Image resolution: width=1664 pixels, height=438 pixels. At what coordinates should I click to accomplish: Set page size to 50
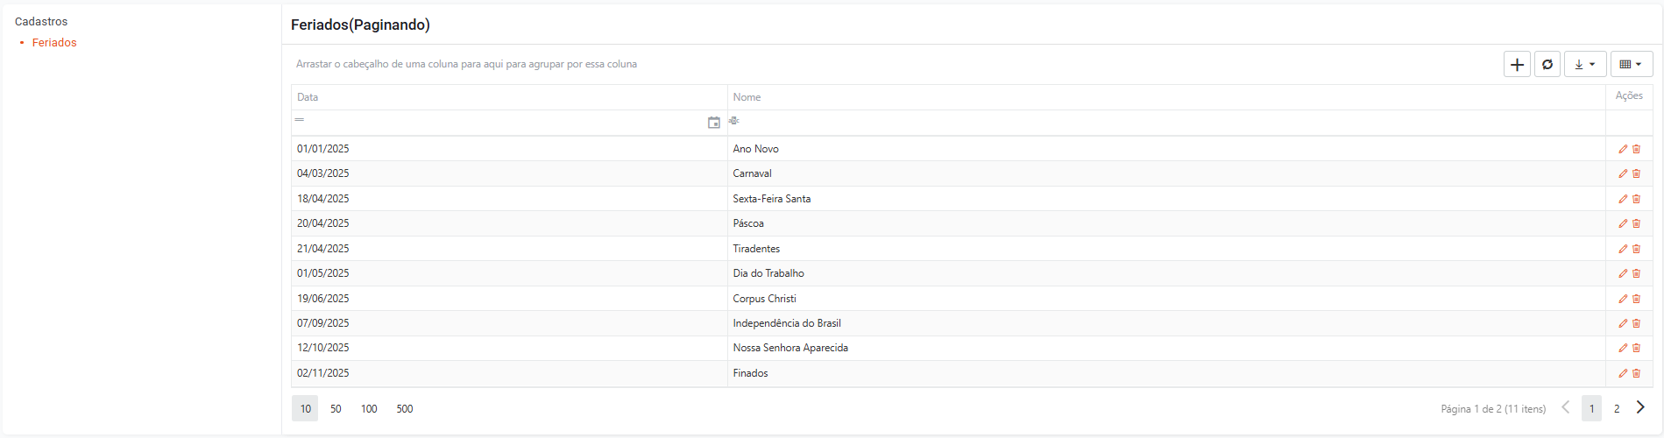[x=336, y=409]
